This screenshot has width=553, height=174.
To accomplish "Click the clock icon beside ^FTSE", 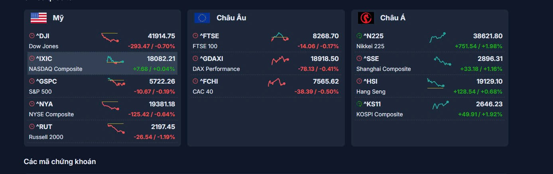I will 195,36.
